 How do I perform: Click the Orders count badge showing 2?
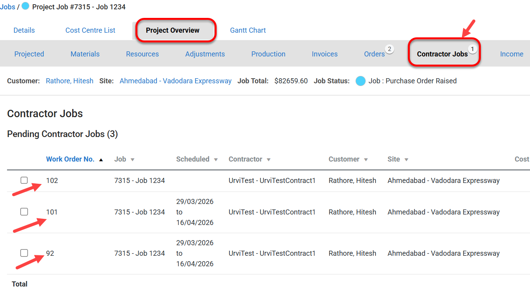[x=389, y=49]
